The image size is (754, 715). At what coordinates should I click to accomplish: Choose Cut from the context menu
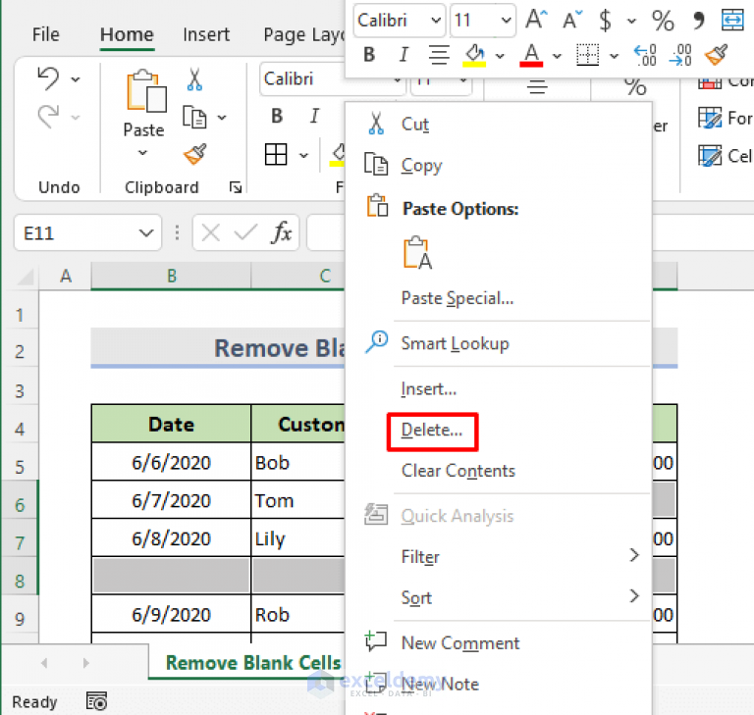coord(498,124)
